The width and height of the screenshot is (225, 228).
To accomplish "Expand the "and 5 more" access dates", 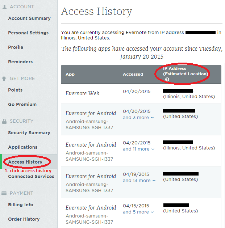I will pos(138,212).
